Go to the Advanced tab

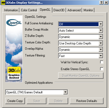(x=74, y=10)
